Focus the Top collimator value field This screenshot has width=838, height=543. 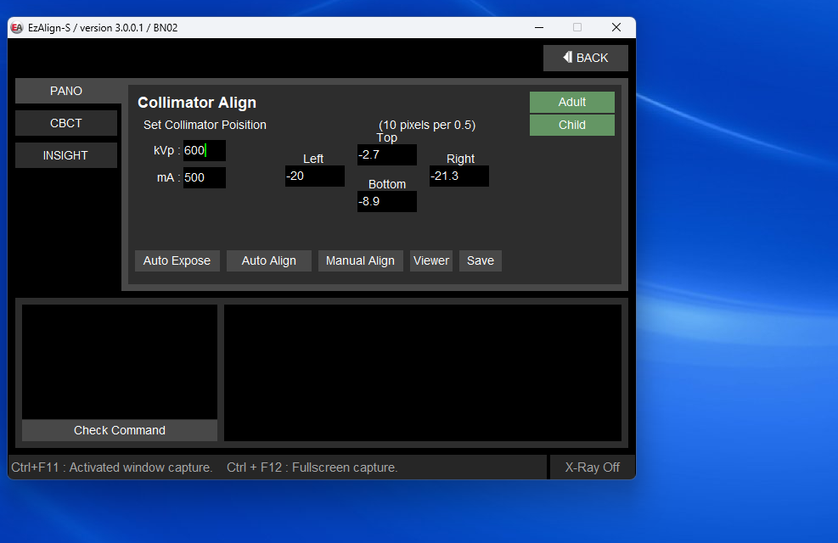pyautogui.click(x=387, y=154)
